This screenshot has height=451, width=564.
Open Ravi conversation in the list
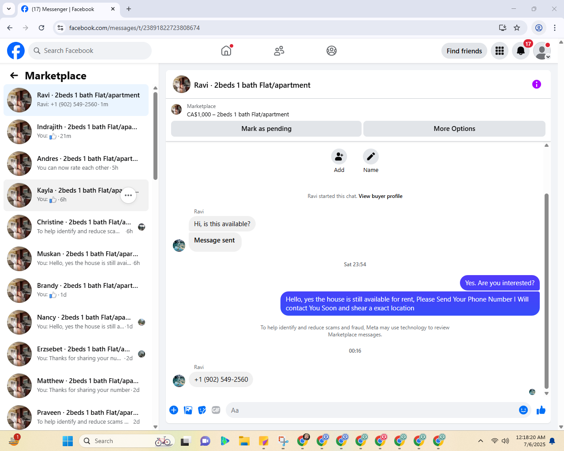76,100
